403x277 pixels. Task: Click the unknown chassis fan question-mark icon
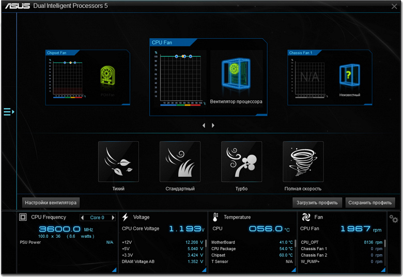click(350, 75)
